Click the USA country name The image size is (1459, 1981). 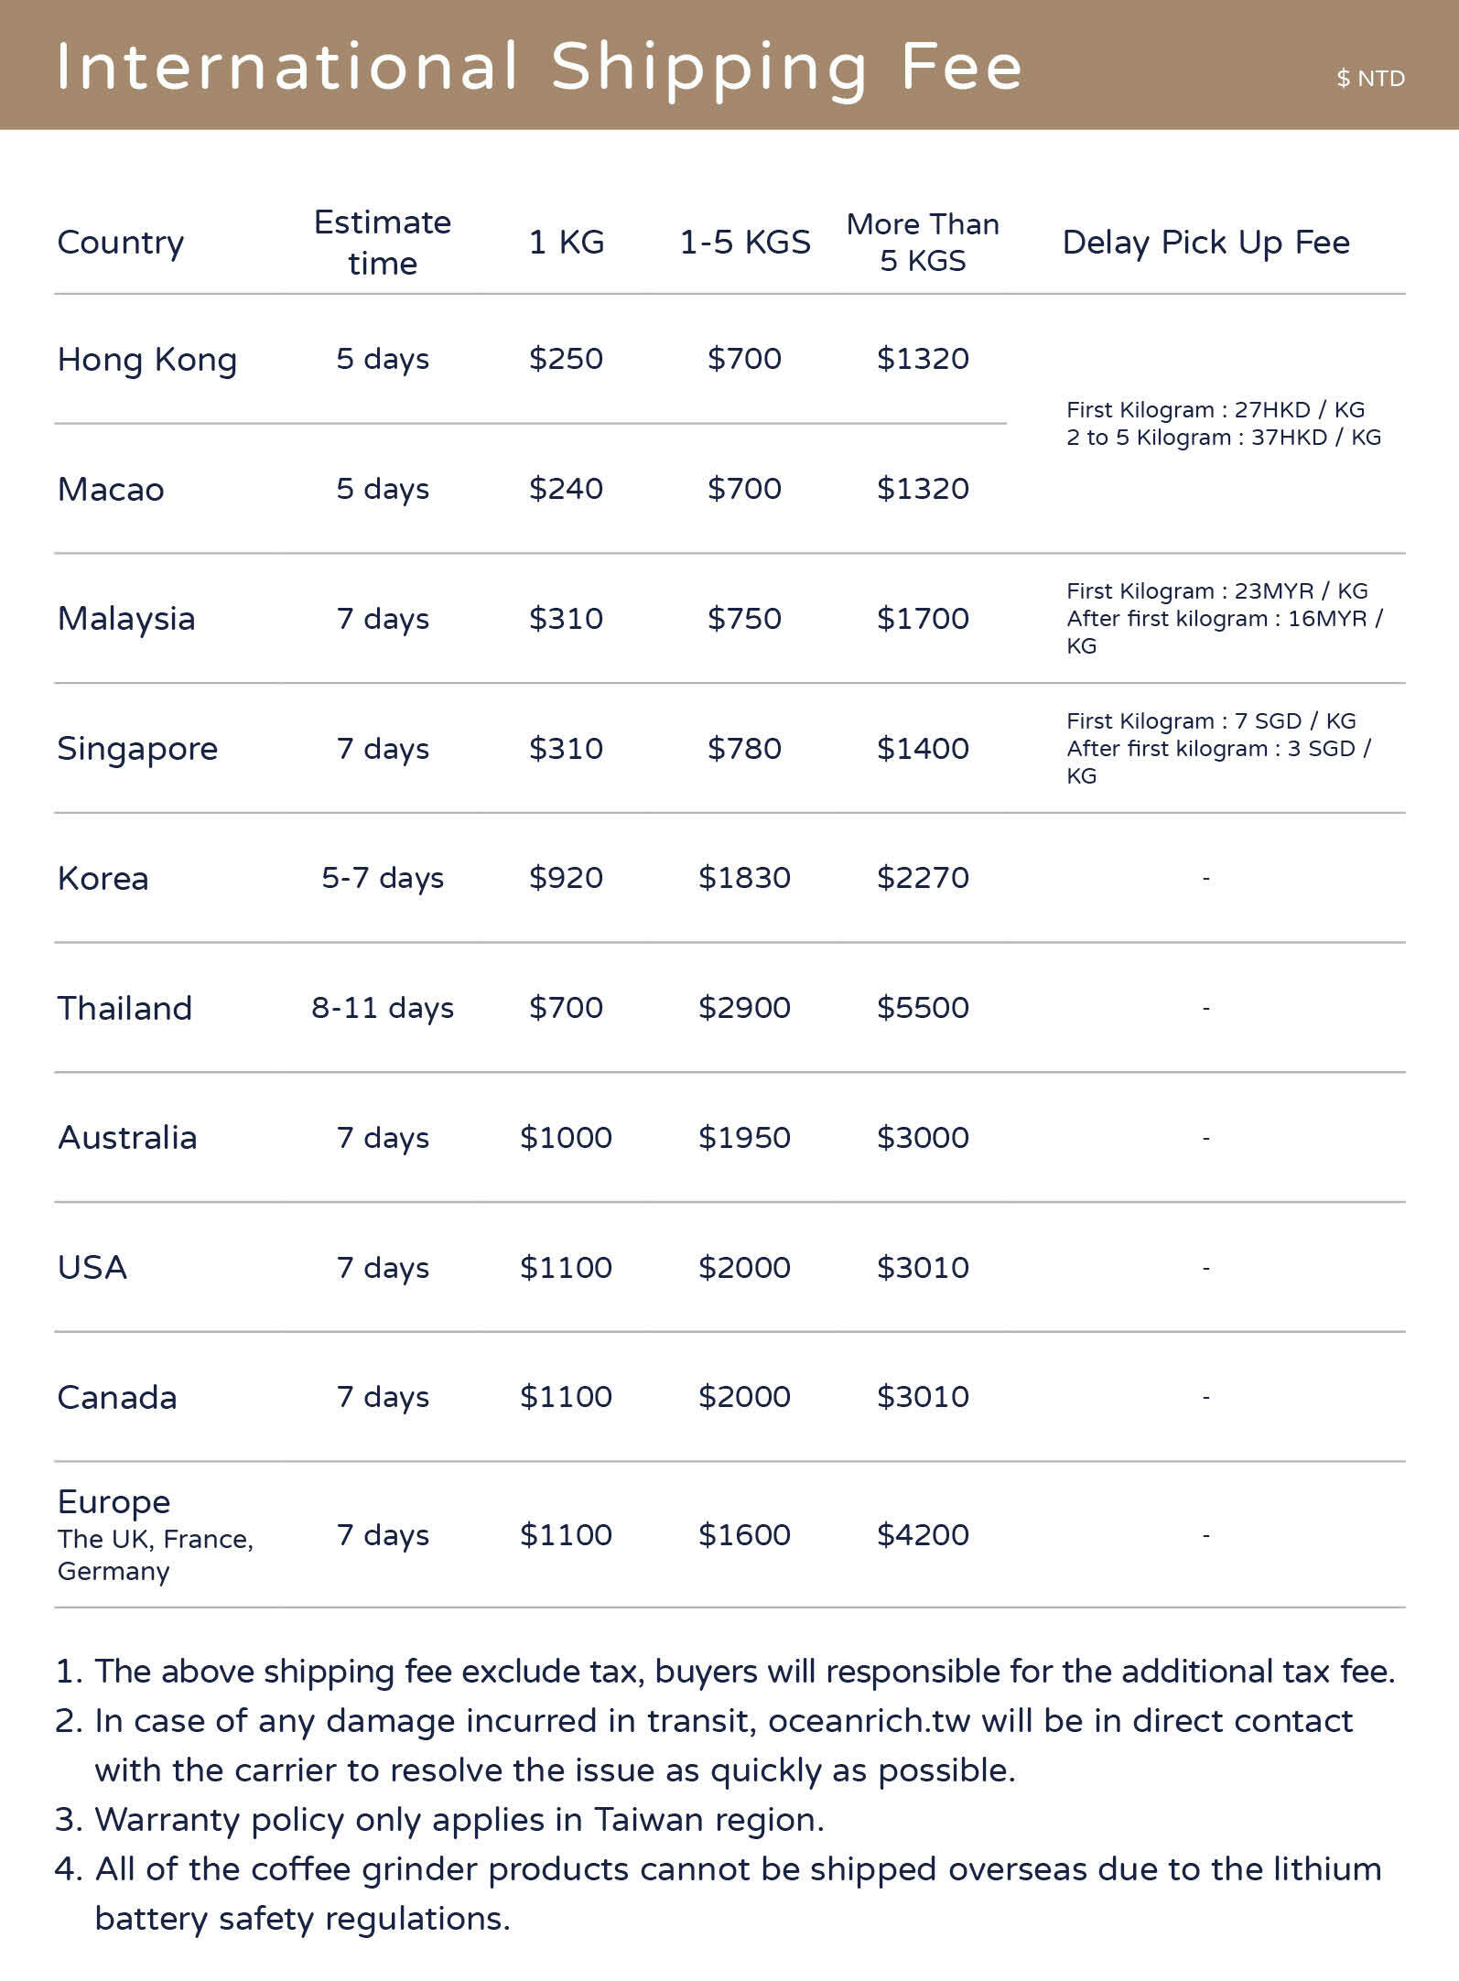coord(92,1268)
